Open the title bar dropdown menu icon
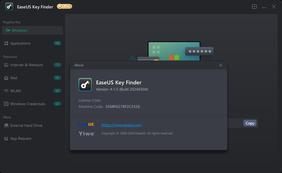Viewport: 282px width, 173px height. click(x=254, y=7)
